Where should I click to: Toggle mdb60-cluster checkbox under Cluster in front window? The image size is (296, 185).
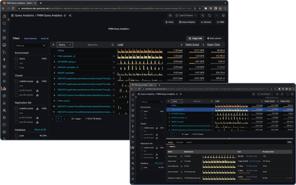coord(142,128)
